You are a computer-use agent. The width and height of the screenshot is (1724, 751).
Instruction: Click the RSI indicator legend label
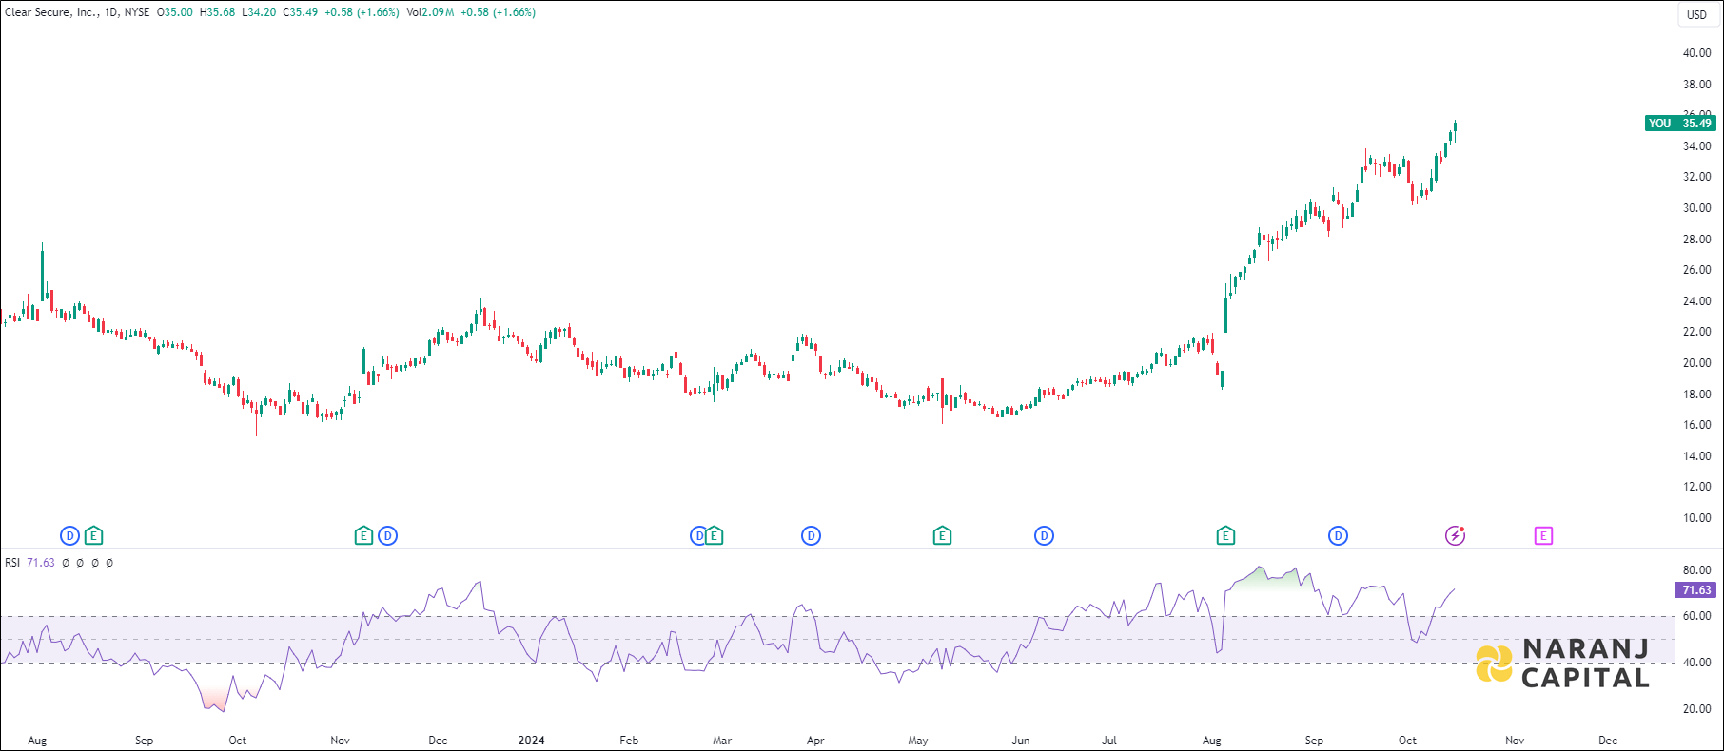click(x=12, y=563)
